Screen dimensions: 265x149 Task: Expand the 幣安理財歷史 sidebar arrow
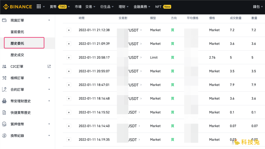point(49,101)
